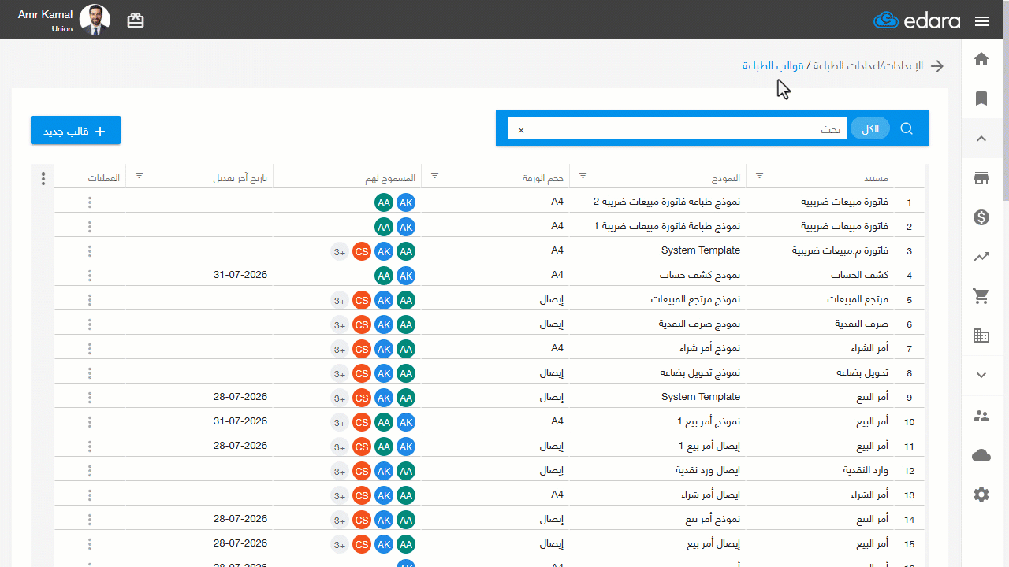
Task: Open row actions for صرف النقدية
Action: [x=90, y=324]
